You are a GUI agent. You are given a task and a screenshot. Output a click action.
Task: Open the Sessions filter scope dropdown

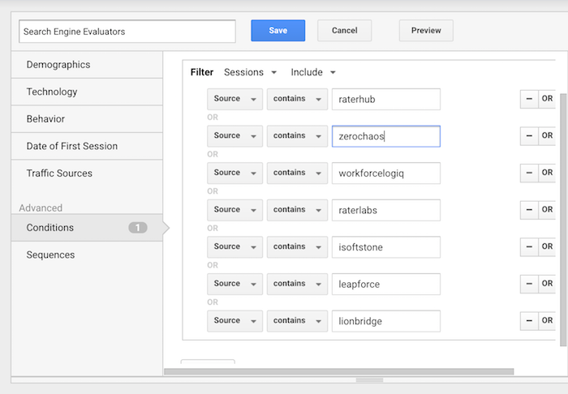pyautogui.click(x=250, y=72)
